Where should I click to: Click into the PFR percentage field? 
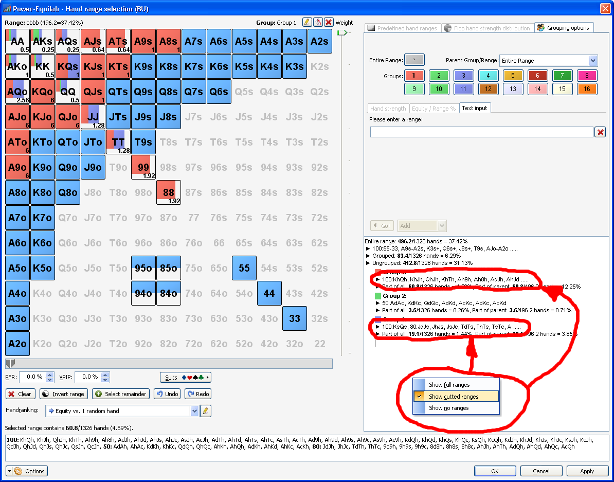click(x=33, y=377)
